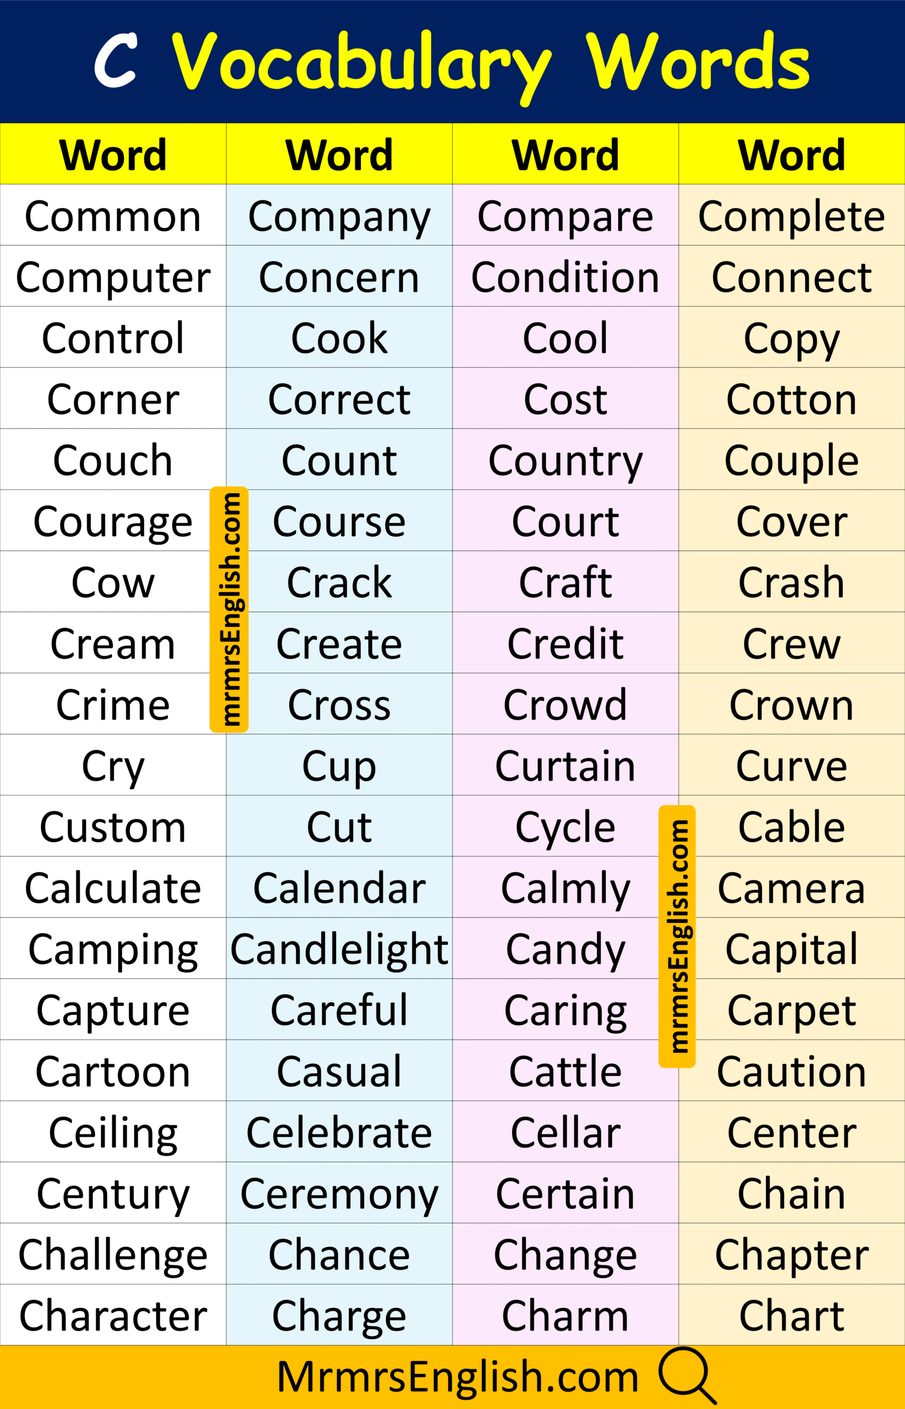The image size is (905, 1409).
Task: Select the word Candlelight
Action: coord(339,949)
